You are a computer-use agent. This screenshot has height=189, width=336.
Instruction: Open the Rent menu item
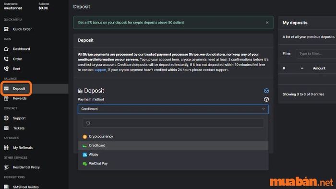tap(16, 69)
